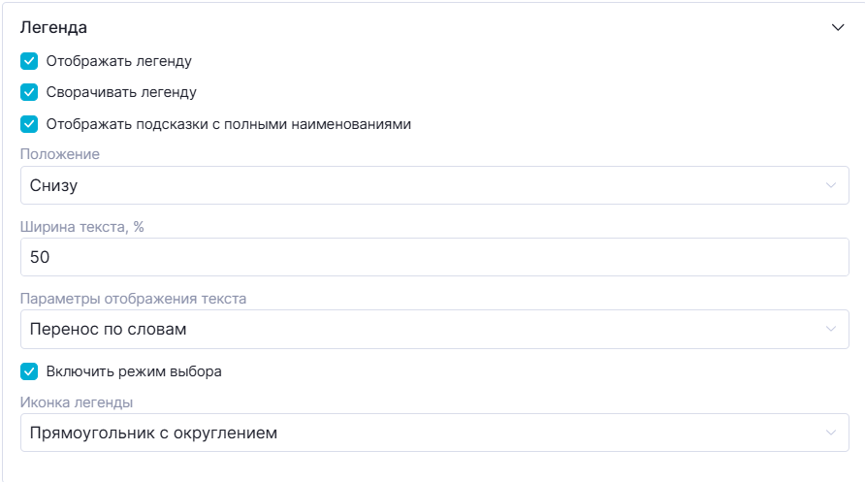
Task: Disable checkbox for tooltips with full names
Action: 29,124
